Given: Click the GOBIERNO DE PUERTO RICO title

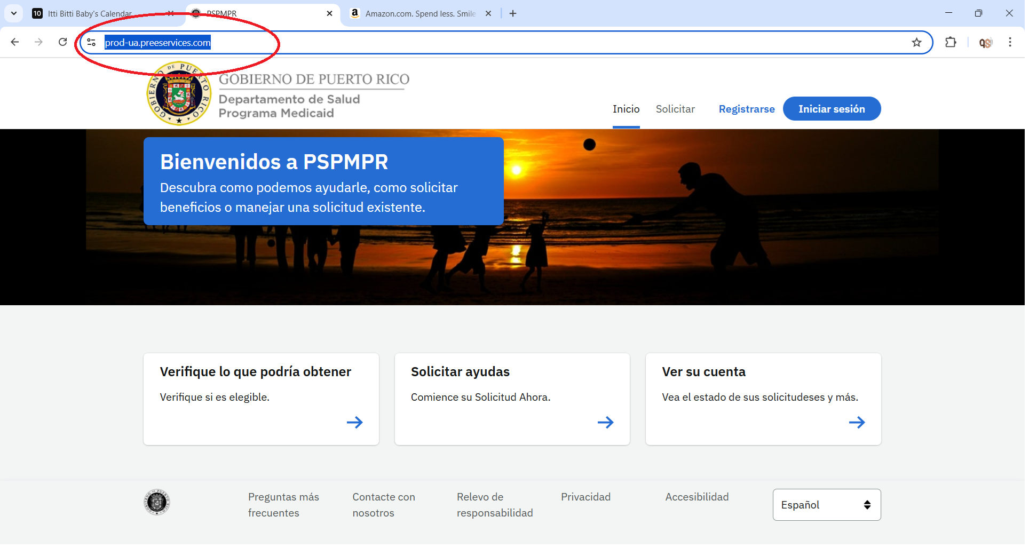Looking at the screenshot, I should tap(314, 80).
